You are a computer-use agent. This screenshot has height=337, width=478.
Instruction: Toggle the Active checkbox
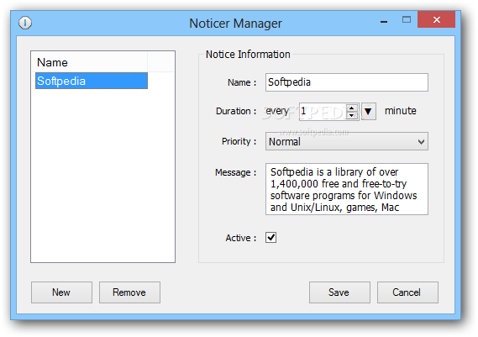click(271, 237)
